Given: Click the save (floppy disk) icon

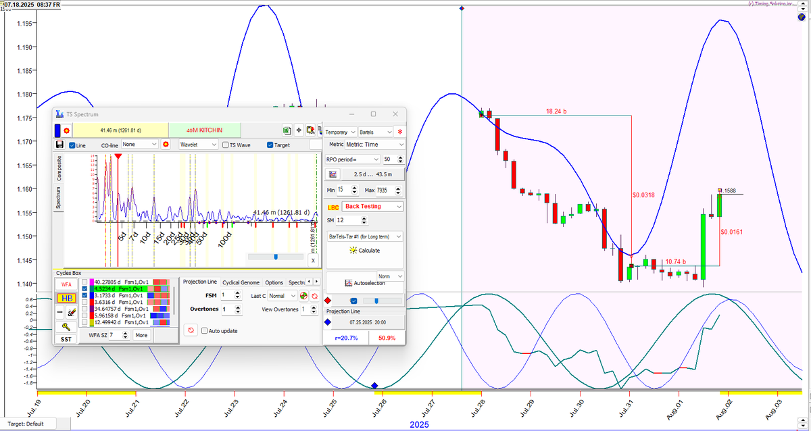Looking at the screenshot, I should tap(59, 144).
